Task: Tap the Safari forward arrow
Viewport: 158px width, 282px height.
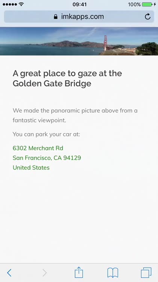Action: [44, 273]
